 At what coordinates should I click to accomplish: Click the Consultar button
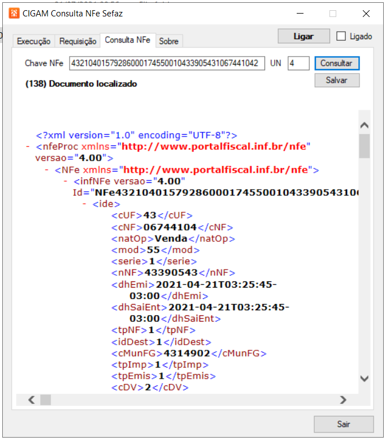coord(337,63)
